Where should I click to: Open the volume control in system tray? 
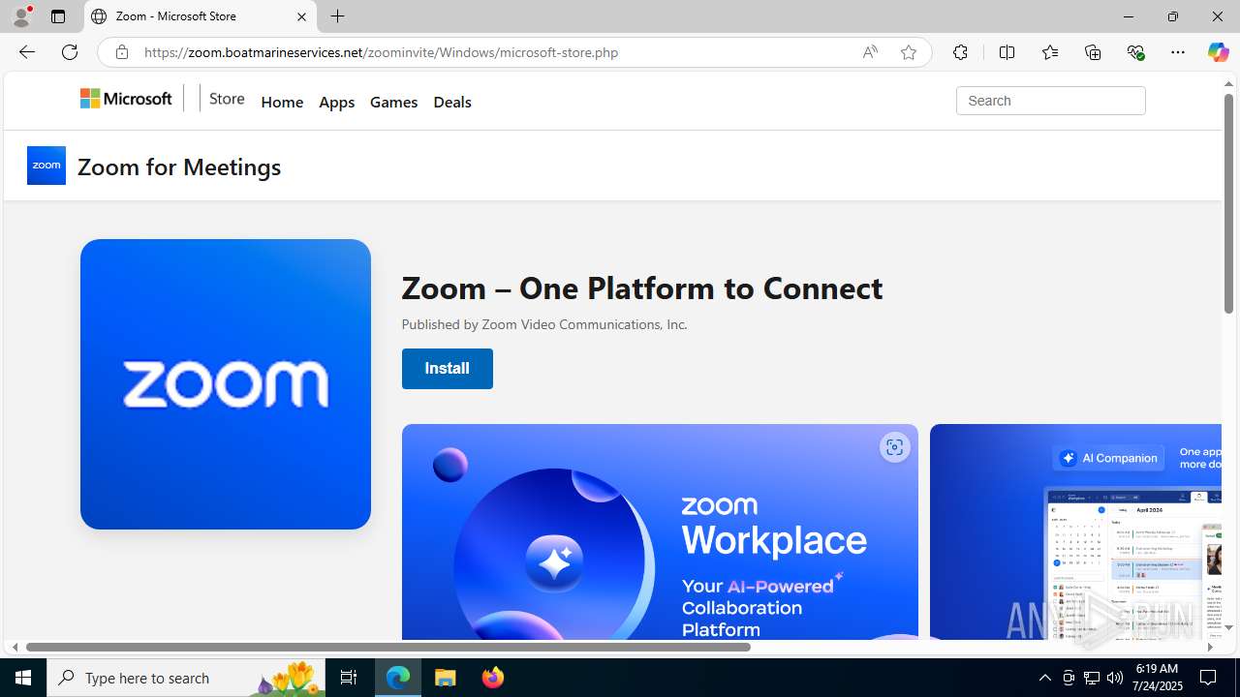point(1115,678)
